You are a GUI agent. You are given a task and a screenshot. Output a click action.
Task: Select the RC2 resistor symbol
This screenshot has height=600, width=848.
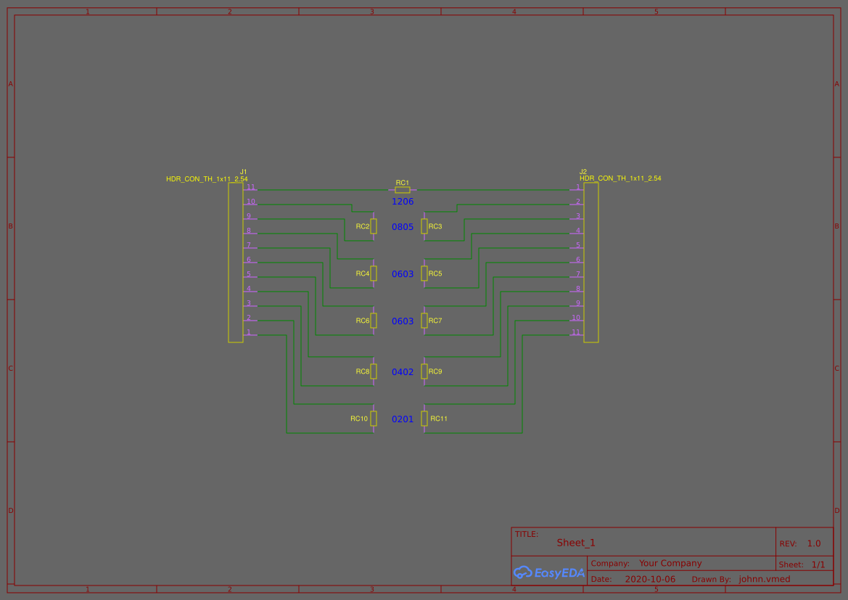point(373,226)
